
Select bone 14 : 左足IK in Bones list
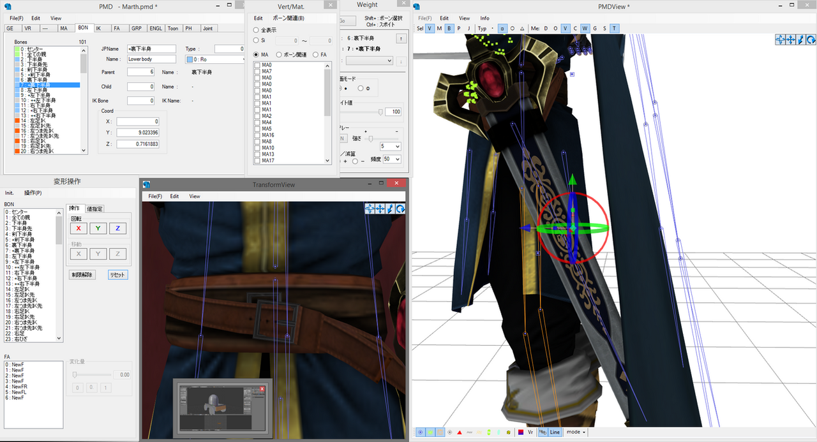[46, 121]
